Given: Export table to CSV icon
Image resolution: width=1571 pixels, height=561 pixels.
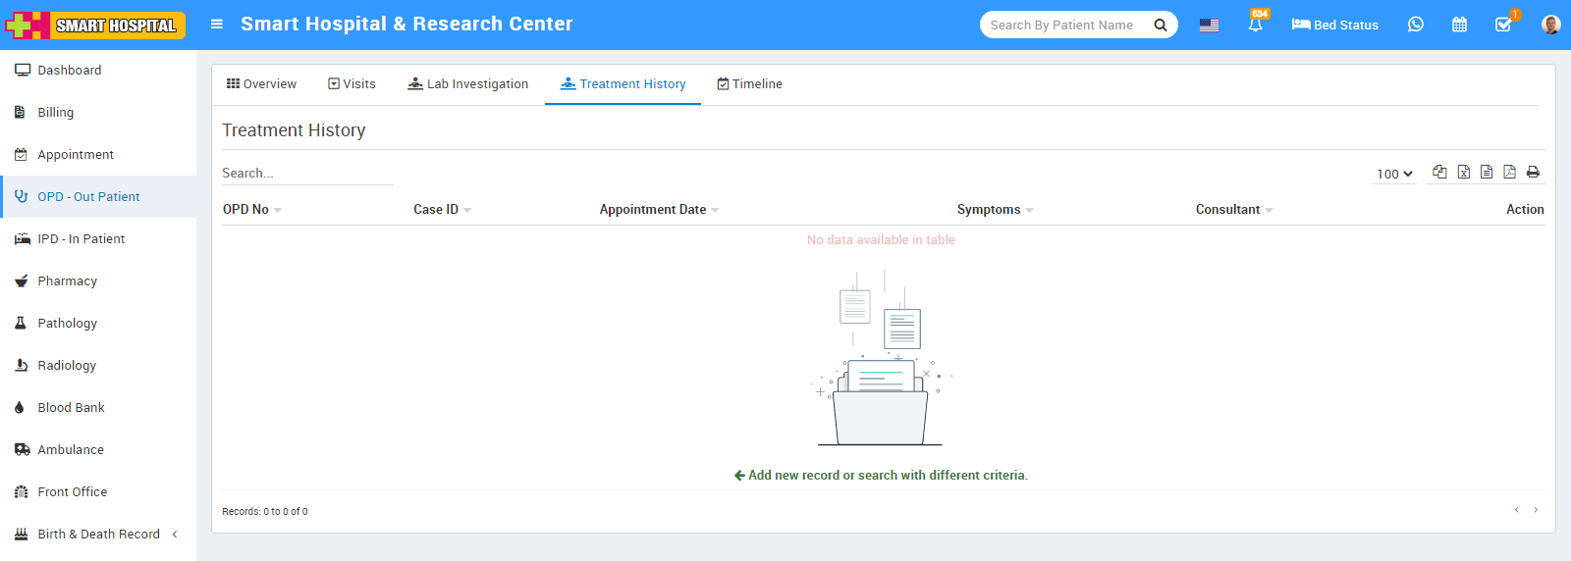Looking at the screenshot, I should [x=1487, y=172].
